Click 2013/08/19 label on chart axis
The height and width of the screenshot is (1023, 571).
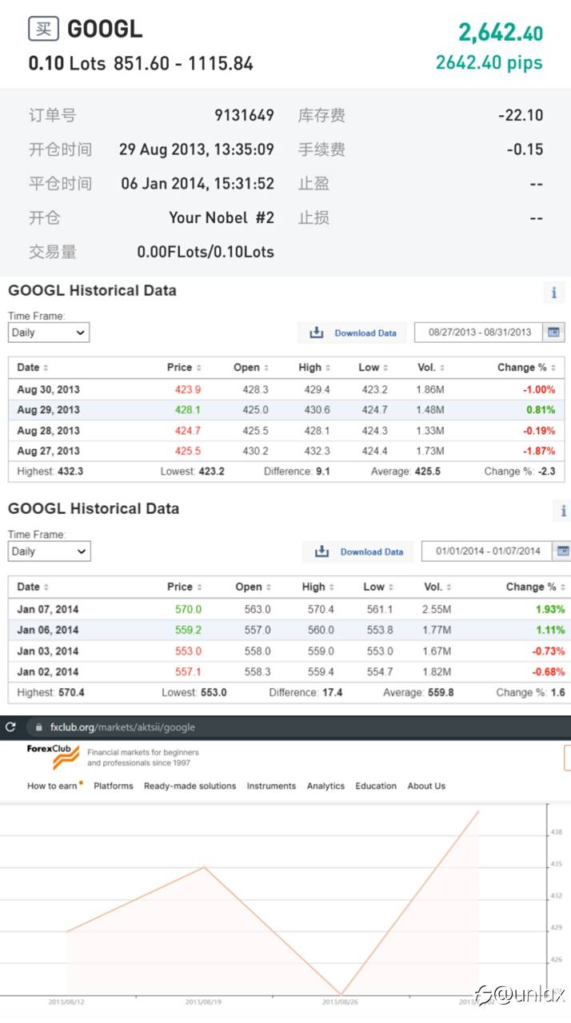203,1001
